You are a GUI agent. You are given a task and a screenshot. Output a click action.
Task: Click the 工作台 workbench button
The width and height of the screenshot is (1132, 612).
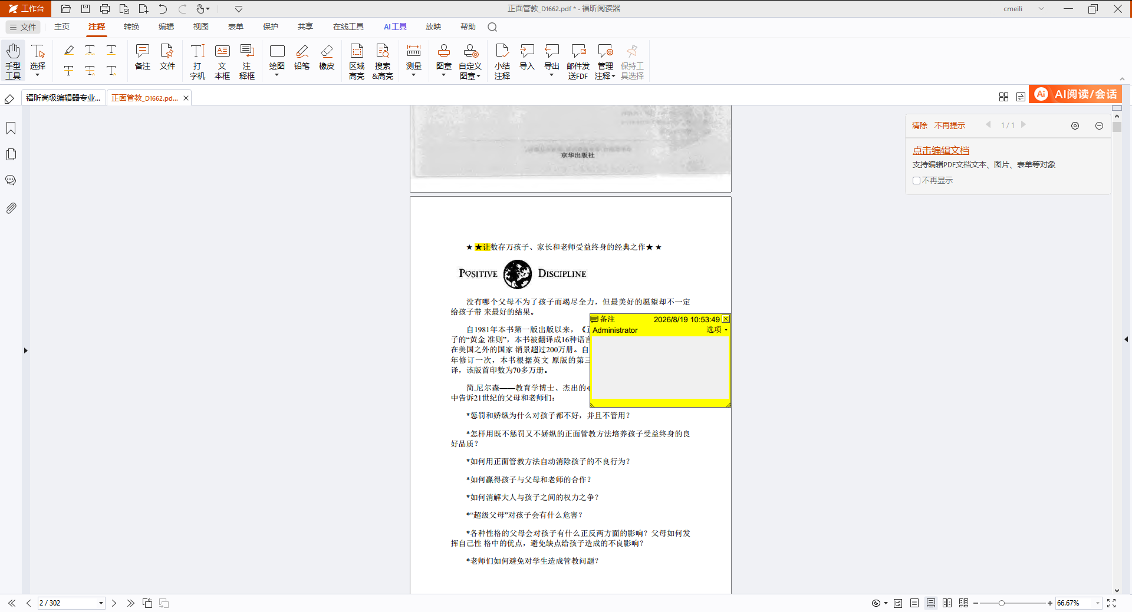[26, 8]
